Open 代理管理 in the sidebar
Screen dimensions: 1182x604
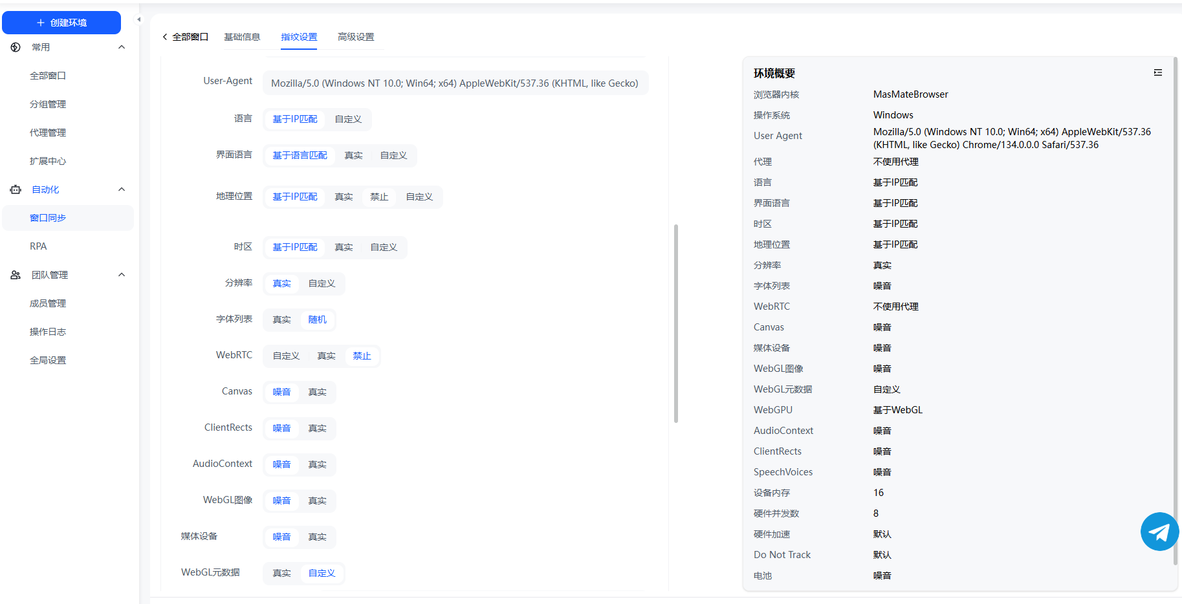(48, 133)
